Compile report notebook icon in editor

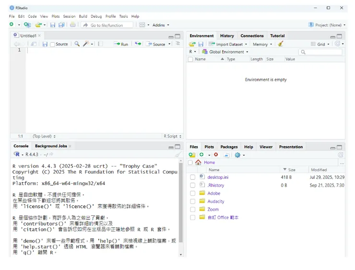(100, 44)
